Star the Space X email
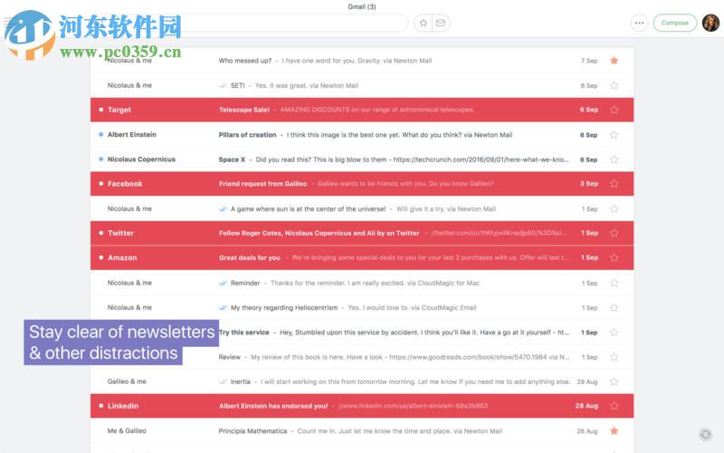The height and width of the screenshot is (453, 724). click(614, 159)
